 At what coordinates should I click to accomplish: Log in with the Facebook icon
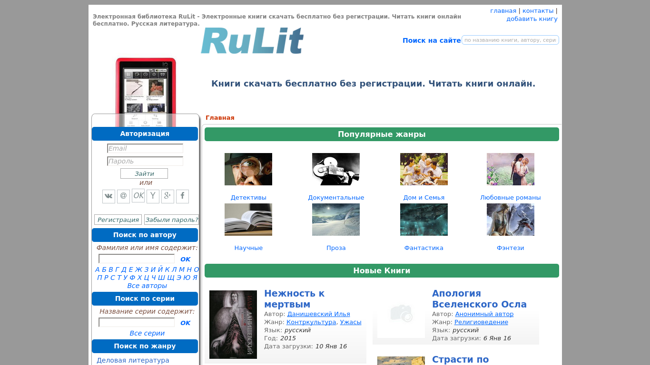pos(182,196)
